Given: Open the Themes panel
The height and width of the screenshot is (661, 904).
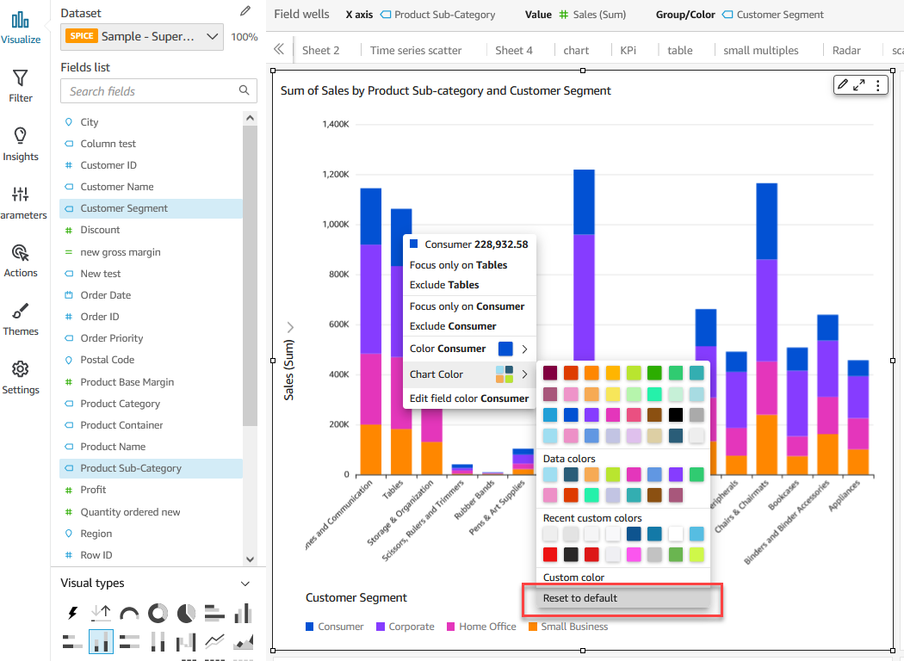Looking at the screenshot, I should click(x=21, y=319).
